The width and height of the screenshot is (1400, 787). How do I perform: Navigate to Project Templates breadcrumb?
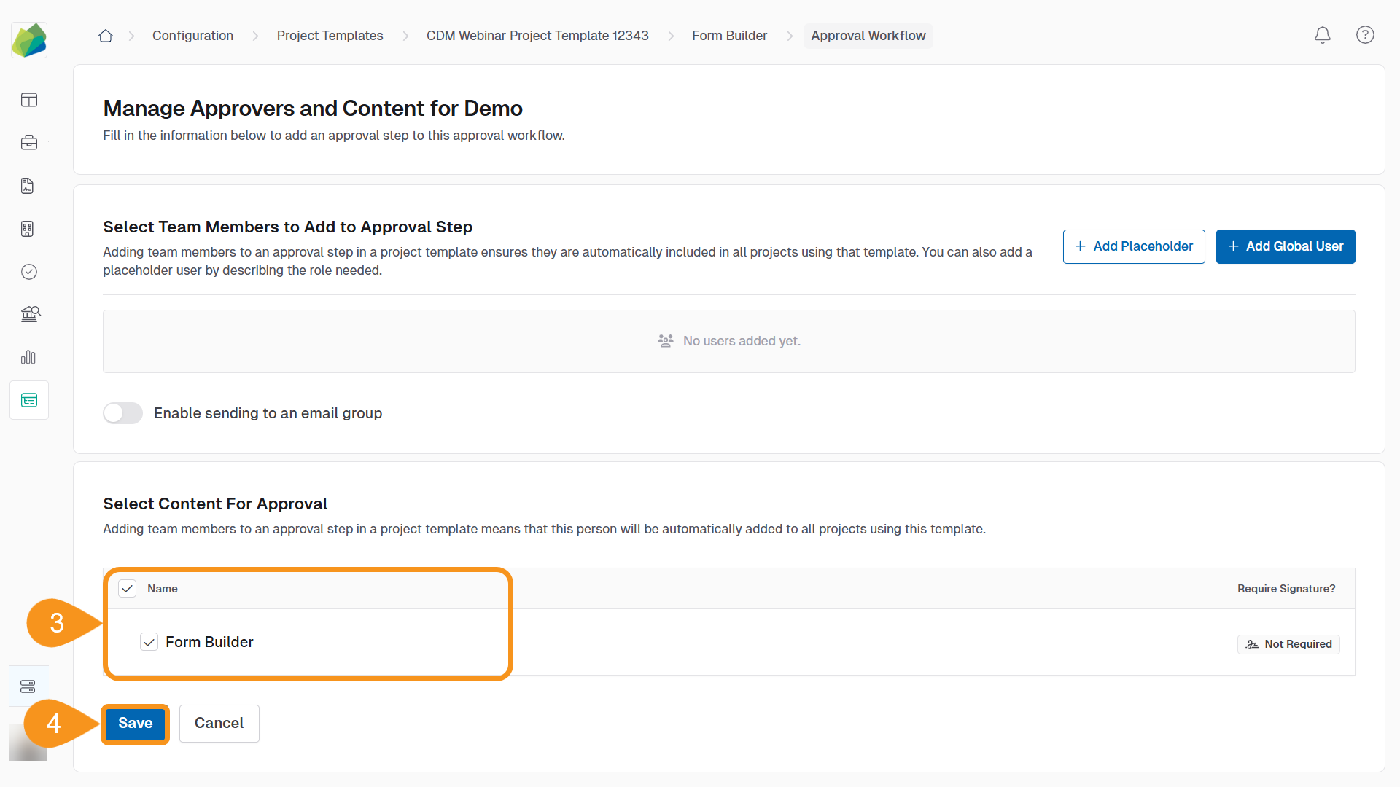[x=330, y=35]
